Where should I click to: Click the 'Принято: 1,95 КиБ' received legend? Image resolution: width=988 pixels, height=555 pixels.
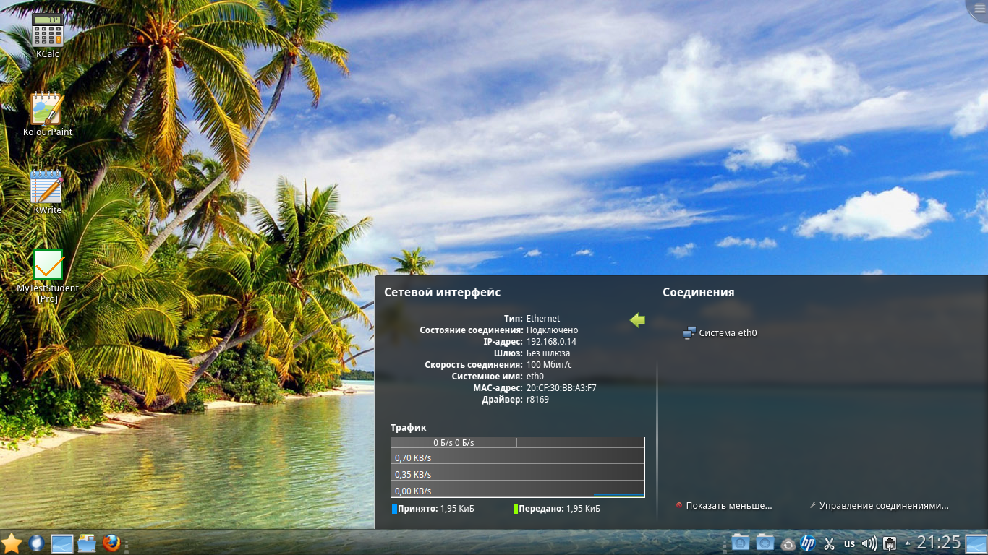click(433, 509)
